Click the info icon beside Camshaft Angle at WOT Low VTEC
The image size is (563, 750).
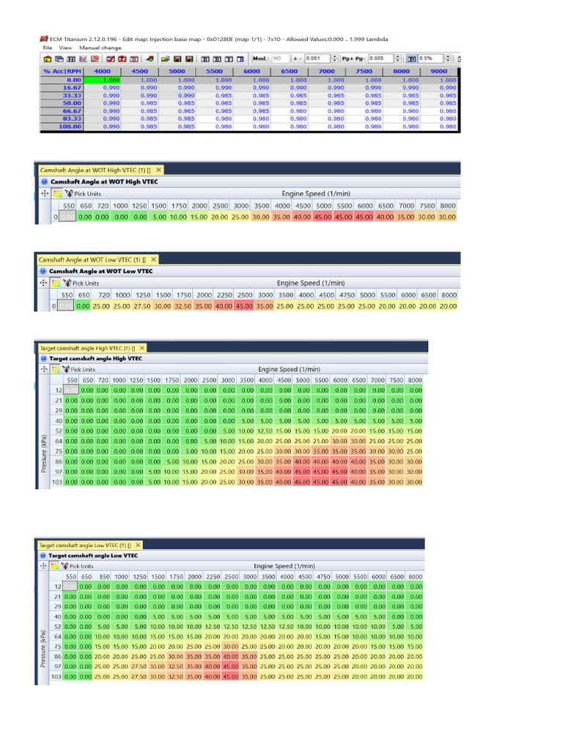click(x=43, y=271)
